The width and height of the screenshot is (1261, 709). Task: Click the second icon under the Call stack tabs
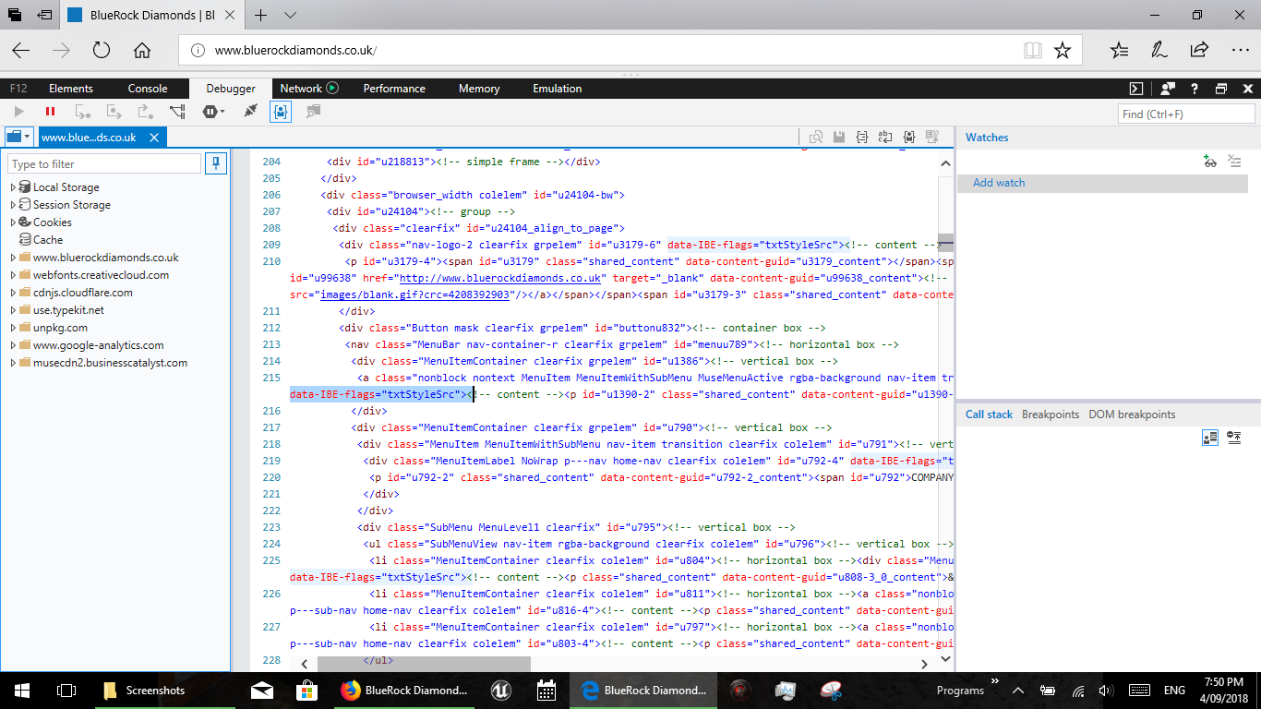pos(1234,438)
